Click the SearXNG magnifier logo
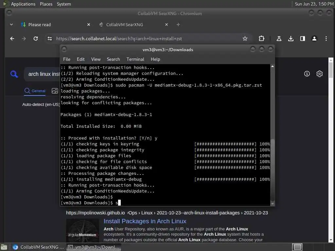This screenshot has width=335, height=251. click(14, 74)
